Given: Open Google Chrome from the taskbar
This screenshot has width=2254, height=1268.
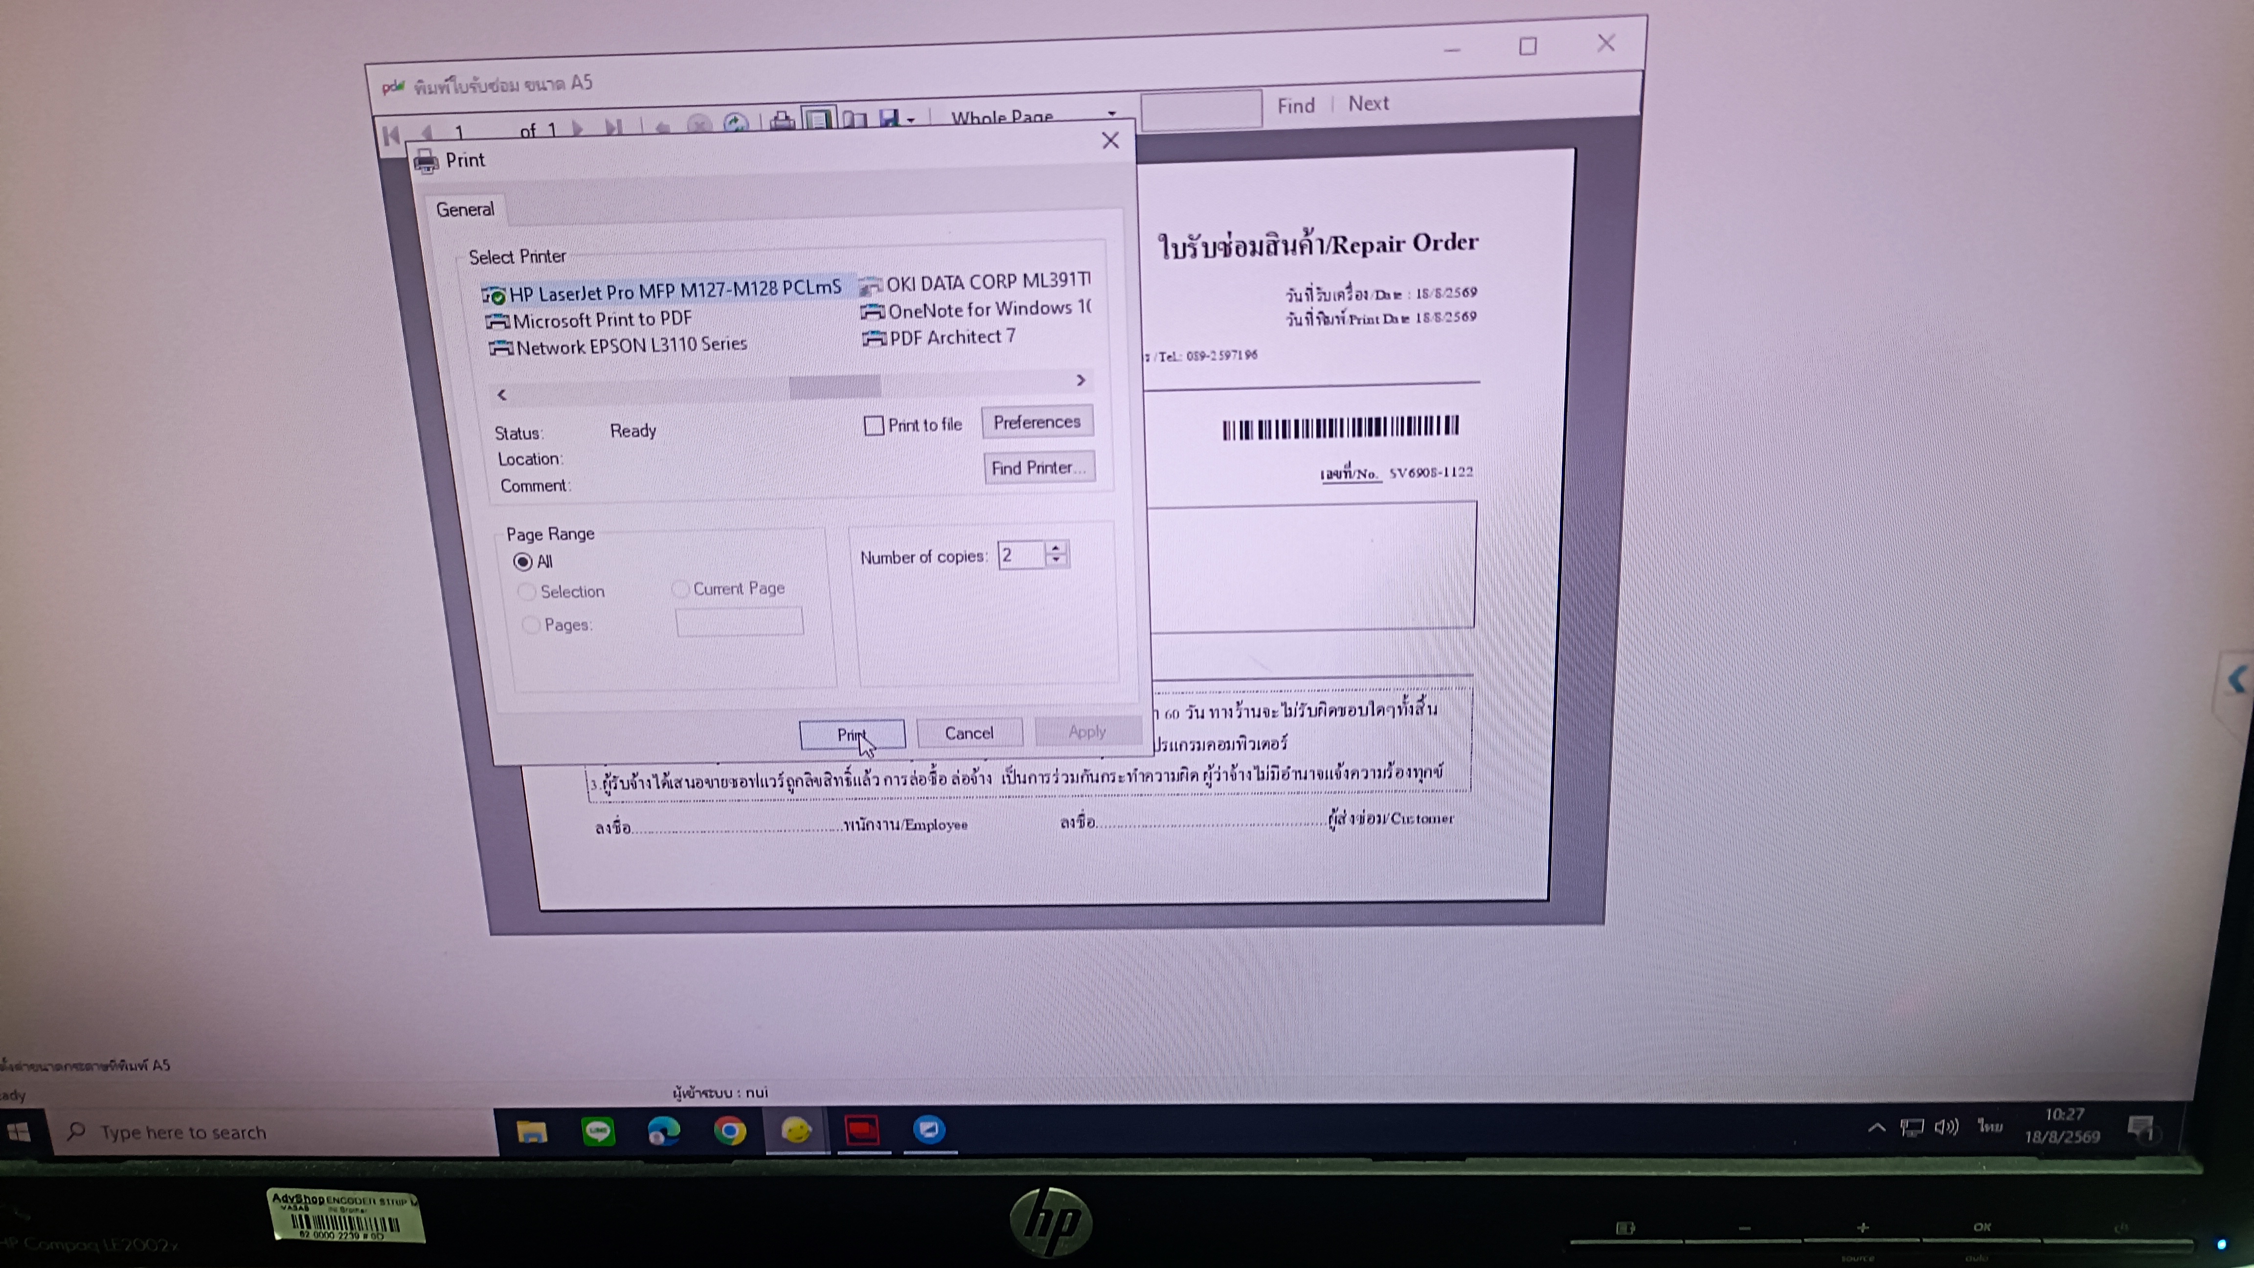Looking at the screenshot, I should (730, 1131).
